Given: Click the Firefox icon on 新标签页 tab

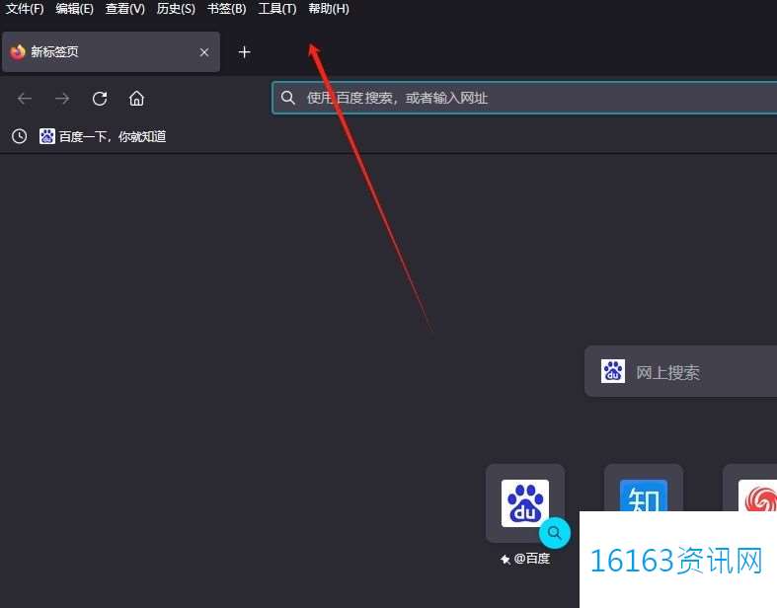Looking at the screenshot, I should (18, 51).
